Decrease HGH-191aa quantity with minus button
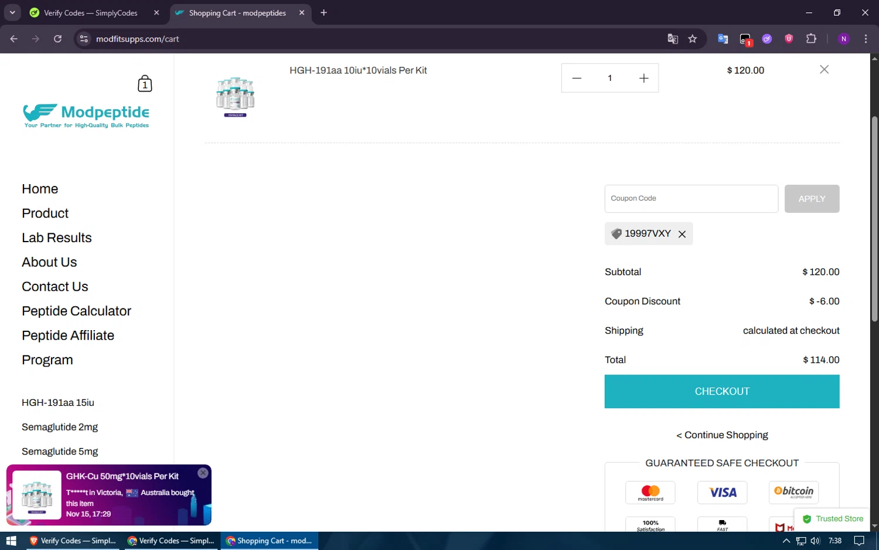The image size is (879, 550). (x=577, y=78)
